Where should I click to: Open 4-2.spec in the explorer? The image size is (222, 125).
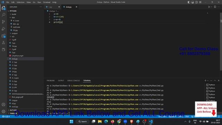(25, 78)
